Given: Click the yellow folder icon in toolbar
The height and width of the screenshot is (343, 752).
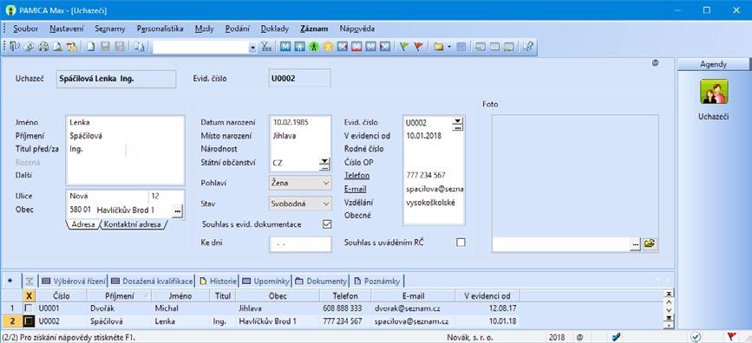Looking at the screenshot, I should [438, 47].
